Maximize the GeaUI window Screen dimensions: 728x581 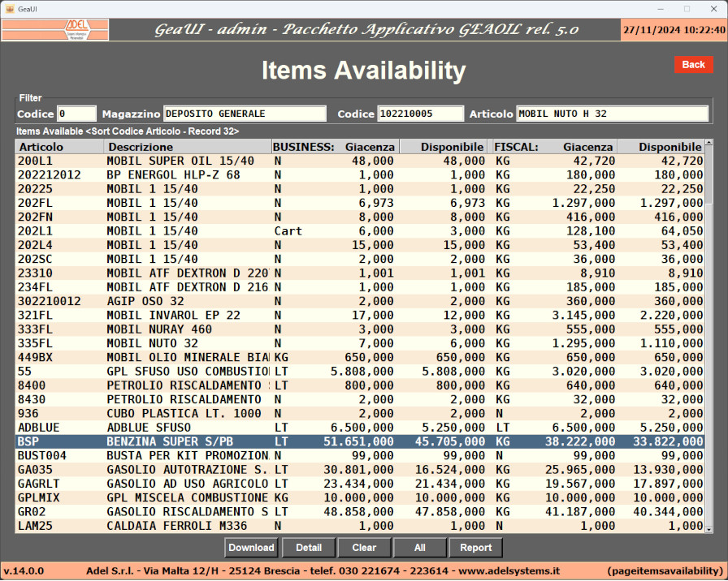coord(687,9)
